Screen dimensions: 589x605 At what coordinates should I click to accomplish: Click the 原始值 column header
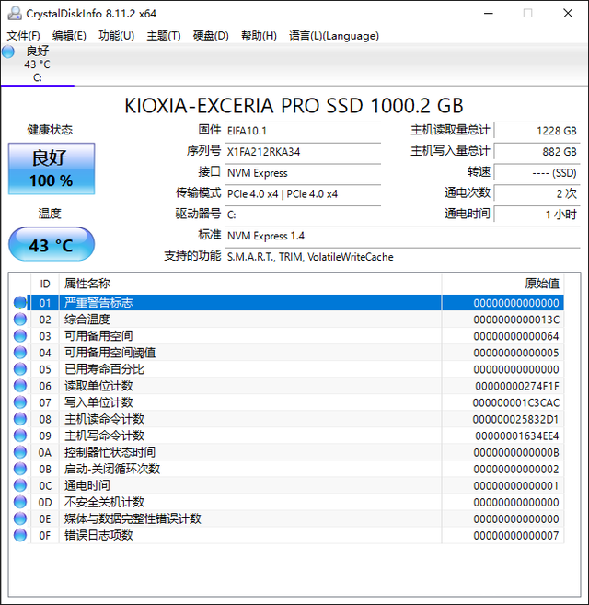503,284
